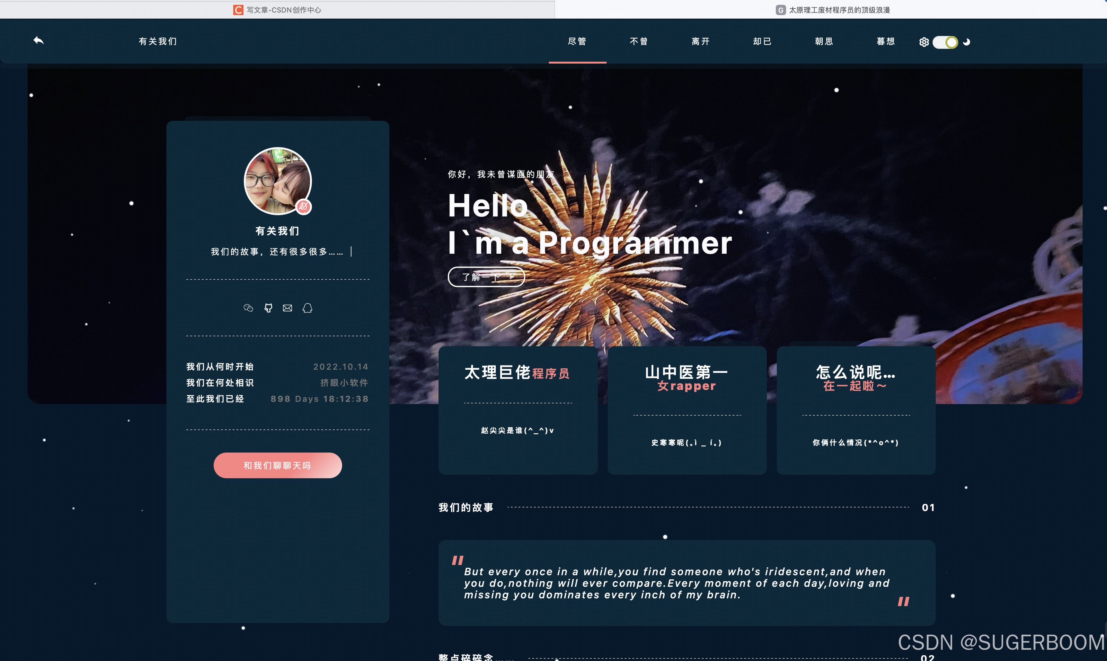This screenshot has height=661, width=1107.
Task: Switch to the 写文章-CSDN创作中心 browser tab
Action: pyautogui.click(x=277, y=9)
